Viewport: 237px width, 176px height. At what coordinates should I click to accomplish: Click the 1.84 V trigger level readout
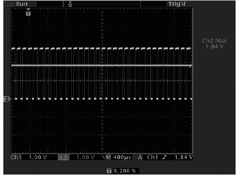(x=184, y=157)
